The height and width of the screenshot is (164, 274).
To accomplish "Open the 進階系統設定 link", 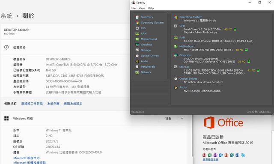I will tap(73, 104).
